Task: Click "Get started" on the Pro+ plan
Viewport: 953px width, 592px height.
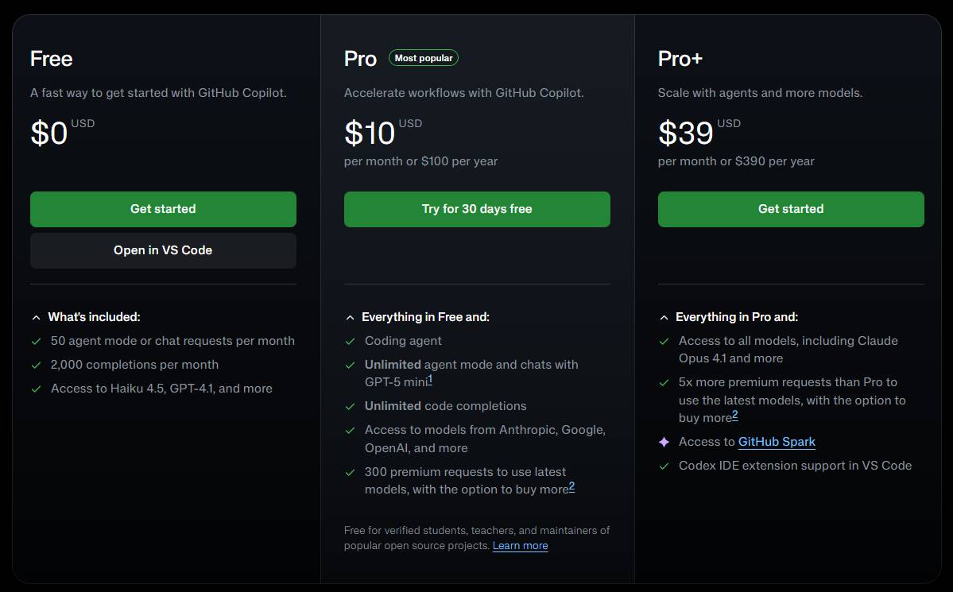Action: pos(790,209)
